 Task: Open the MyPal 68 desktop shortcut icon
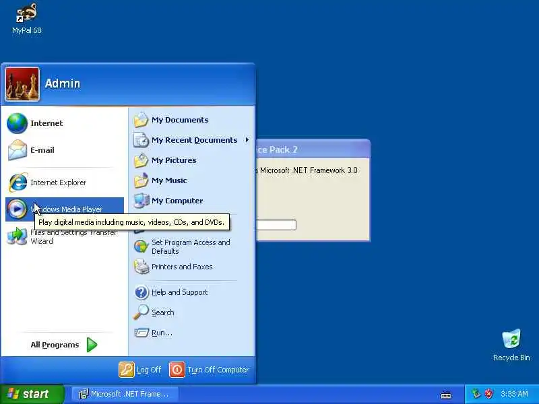[26, 13]
